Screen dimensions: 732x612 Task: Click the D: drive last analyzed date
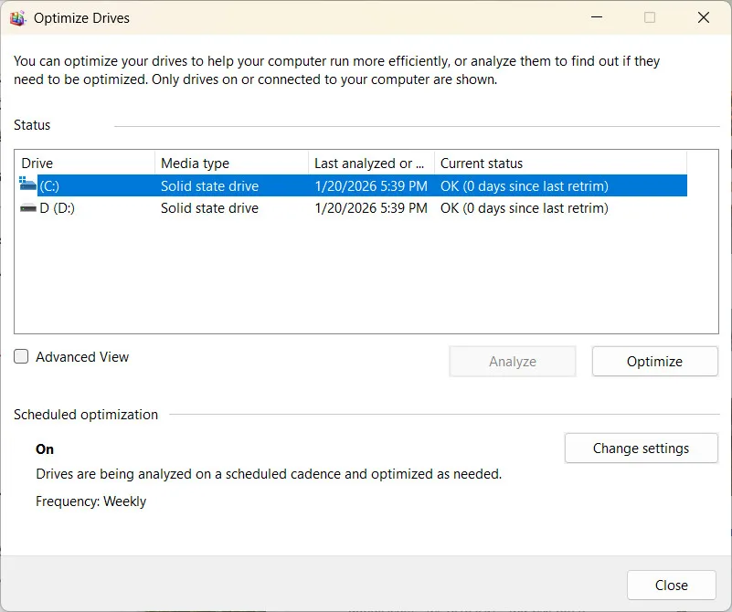pyautogui.click(x=370, y=208)
